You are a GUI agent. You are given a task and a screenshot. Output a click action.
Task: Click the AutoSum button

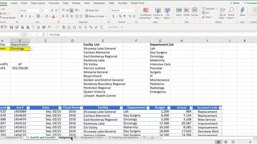point(208,9)
